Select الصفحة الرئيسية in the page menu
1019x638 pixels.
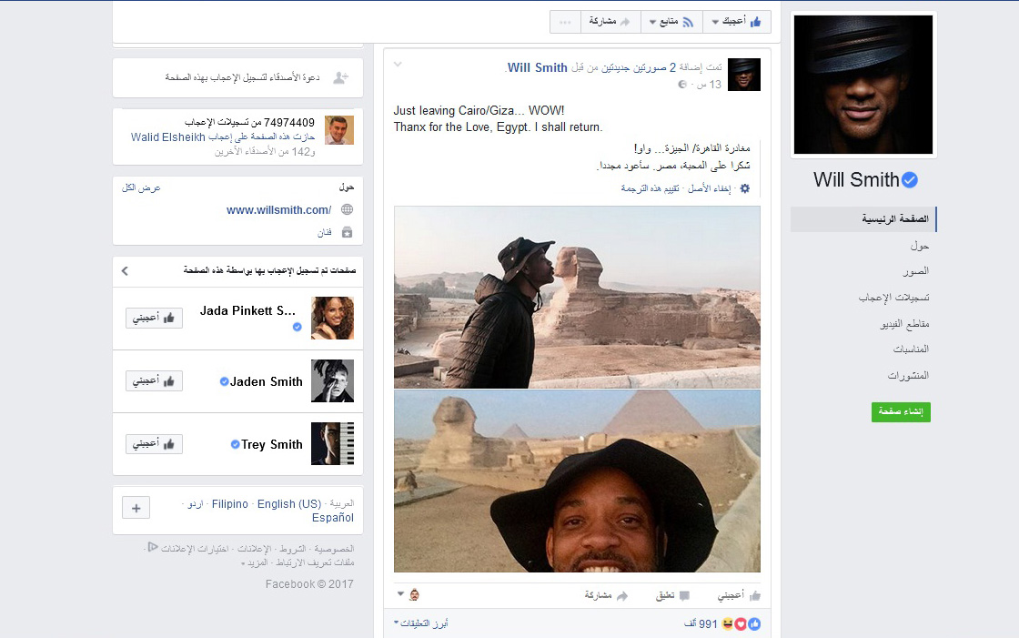tap(863, 219)
